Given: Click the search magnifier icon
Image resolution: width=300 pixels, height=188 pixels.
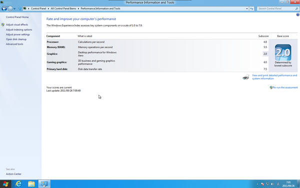Looking at the screenshot, I should [x=296, y=9].
